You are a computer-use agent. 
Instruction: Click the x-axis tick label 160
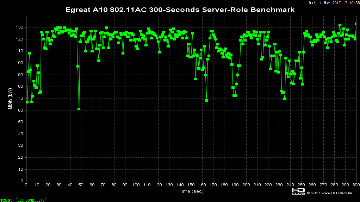click(x=202, y=185)
